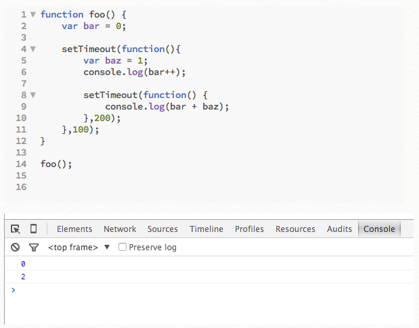Go to the Profiles tab

[249, 229]
